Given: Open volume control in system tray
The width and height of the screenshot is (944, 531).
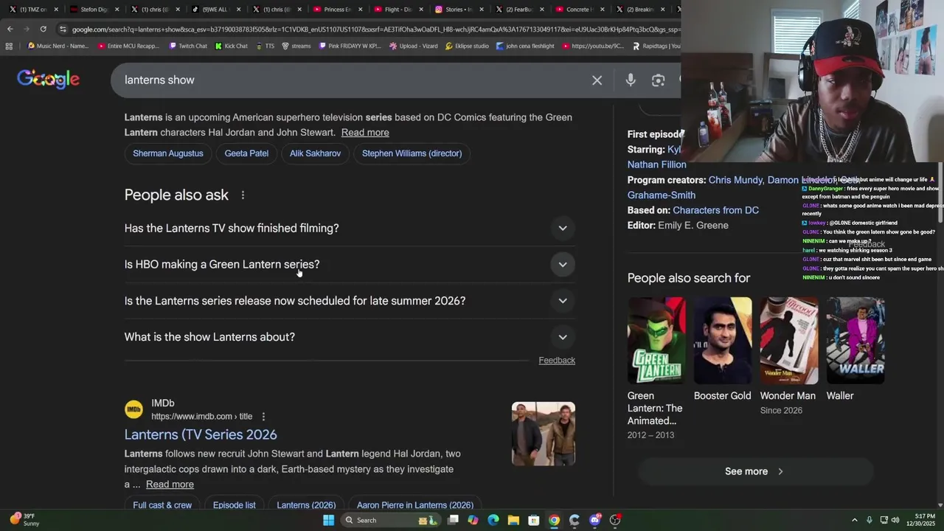Looking at the screenshot, I should (x=895, y=520).
